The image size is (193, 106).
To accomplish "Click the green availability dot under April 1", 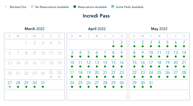I will [113, 46].
